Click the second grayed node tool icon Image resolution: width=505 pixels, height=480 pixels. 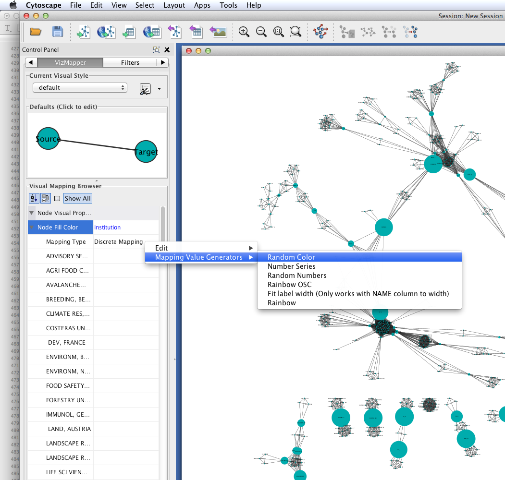point(368,32)
